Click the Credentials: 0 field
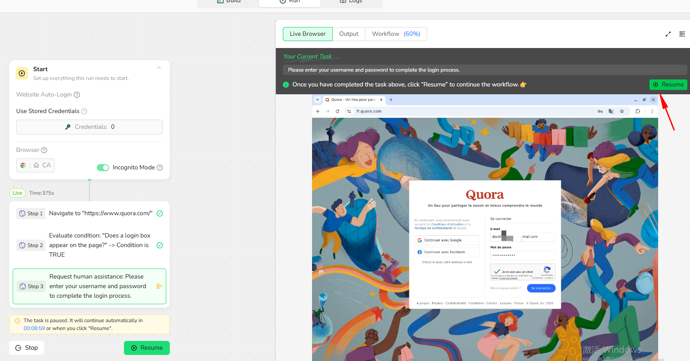Image resolution: width=690 pixels, height=361 pixels. [89, 127]
